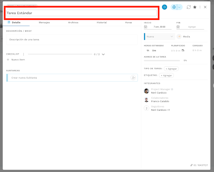Click the plus icon beside Nuevo ítem

tap(8, 60)
